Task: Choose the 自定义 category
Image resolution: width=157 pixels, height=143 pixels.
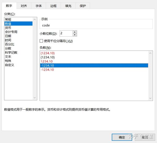Action: tap(18, 65)
